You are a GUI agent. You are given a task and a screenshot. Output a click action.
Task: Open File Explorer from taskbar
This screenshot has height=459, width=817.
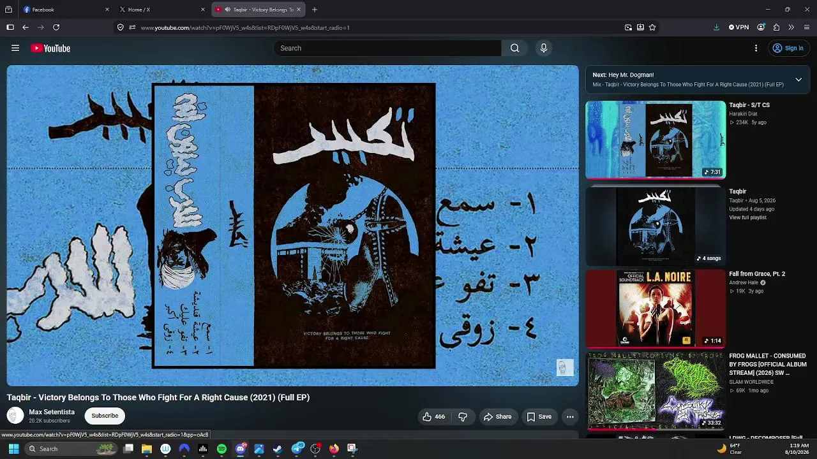(147, 449)
